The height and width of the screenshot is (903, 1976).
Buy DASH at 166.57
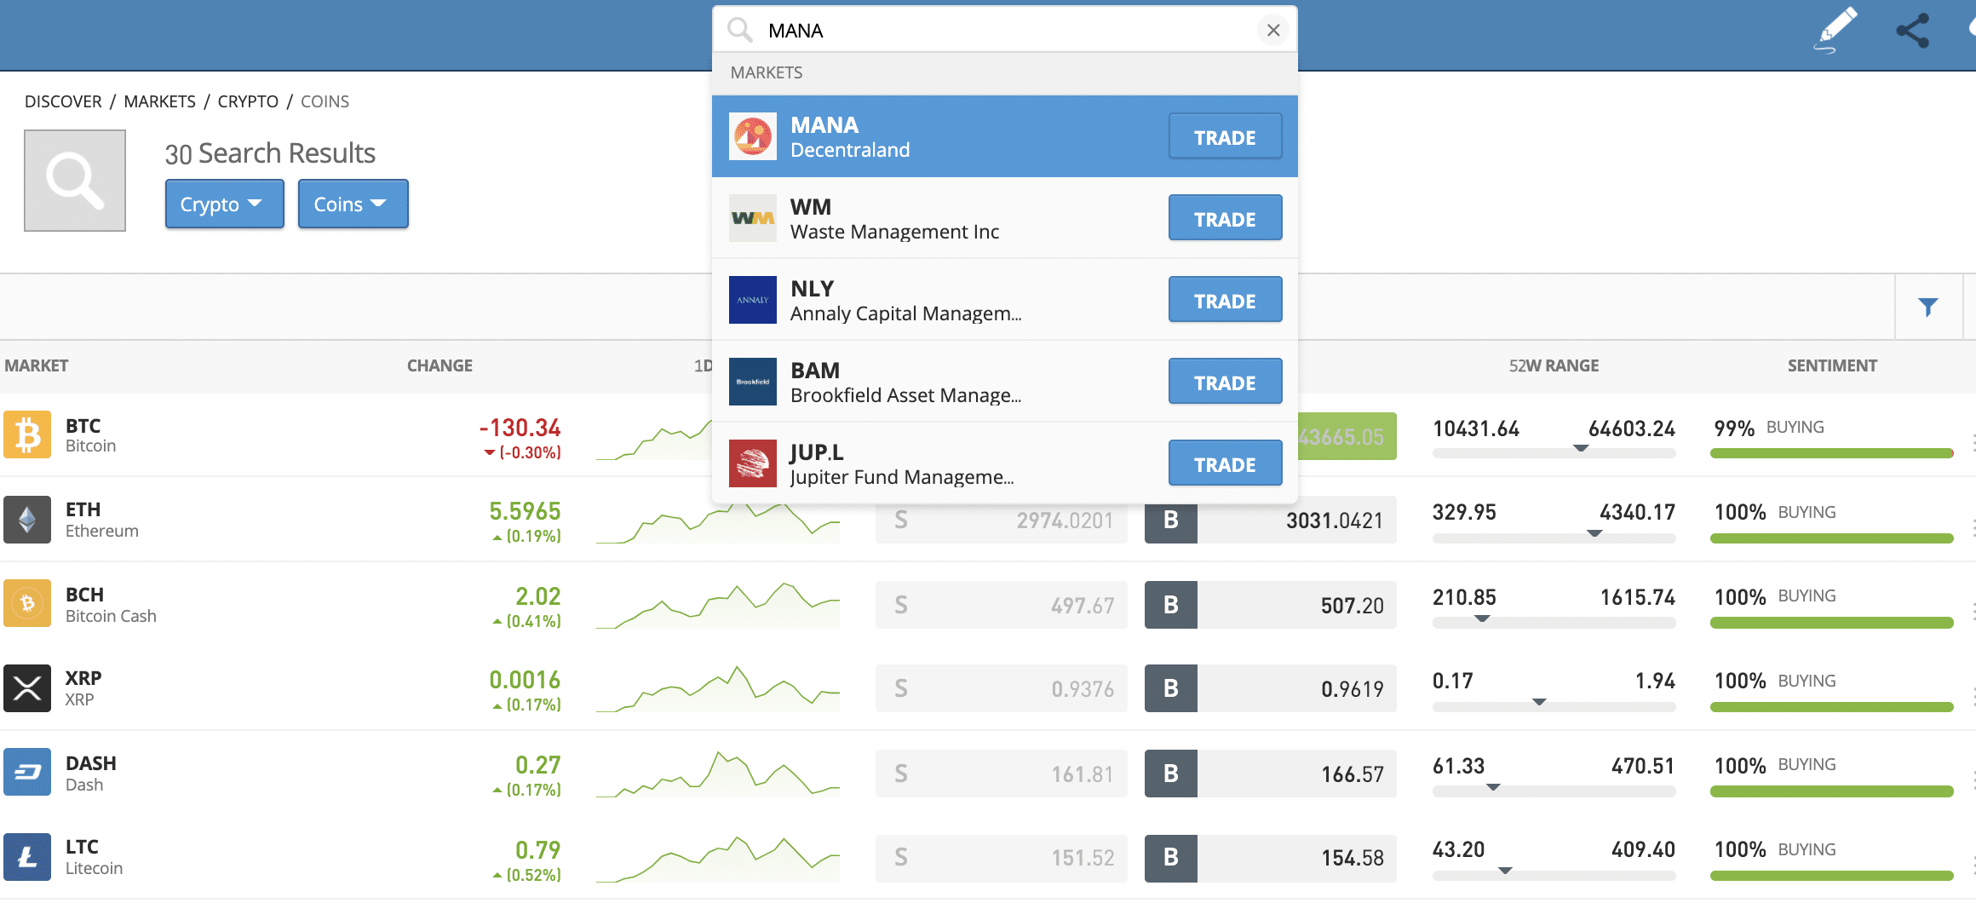pyautogui.click(x=1271, y=774)
